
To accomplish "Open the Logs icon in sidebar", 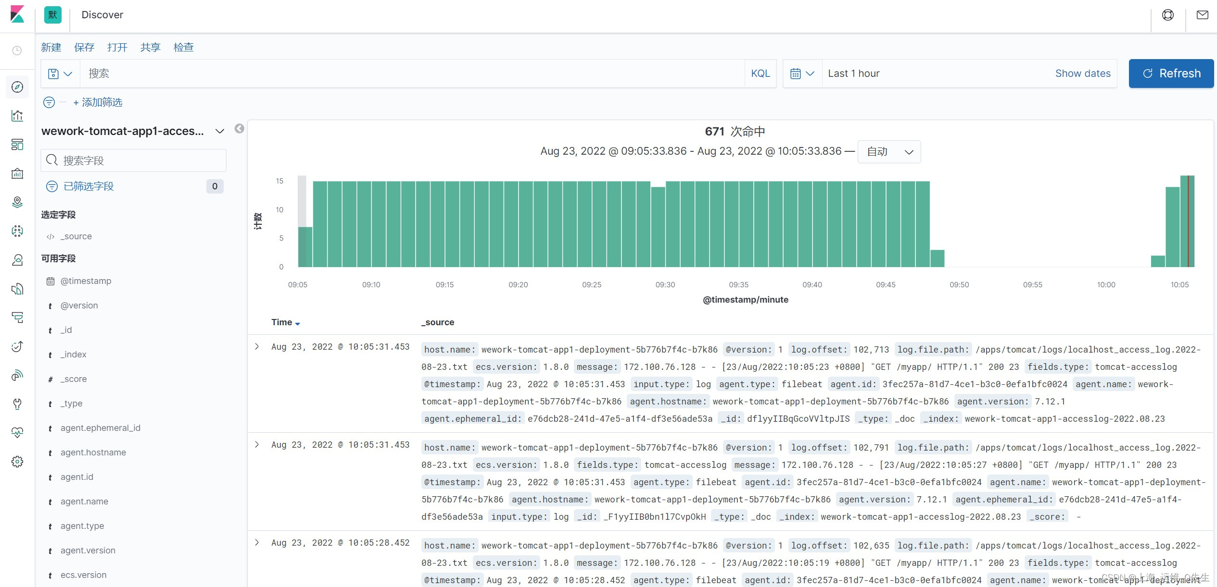I will point(17,289).
